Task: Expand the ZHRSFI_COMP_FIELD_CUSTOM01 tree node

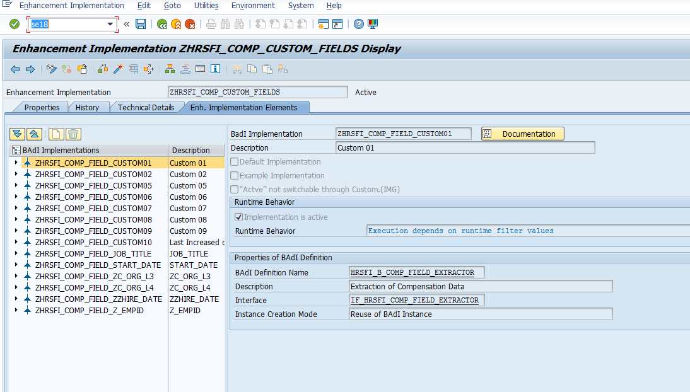Action: [15, 163]
